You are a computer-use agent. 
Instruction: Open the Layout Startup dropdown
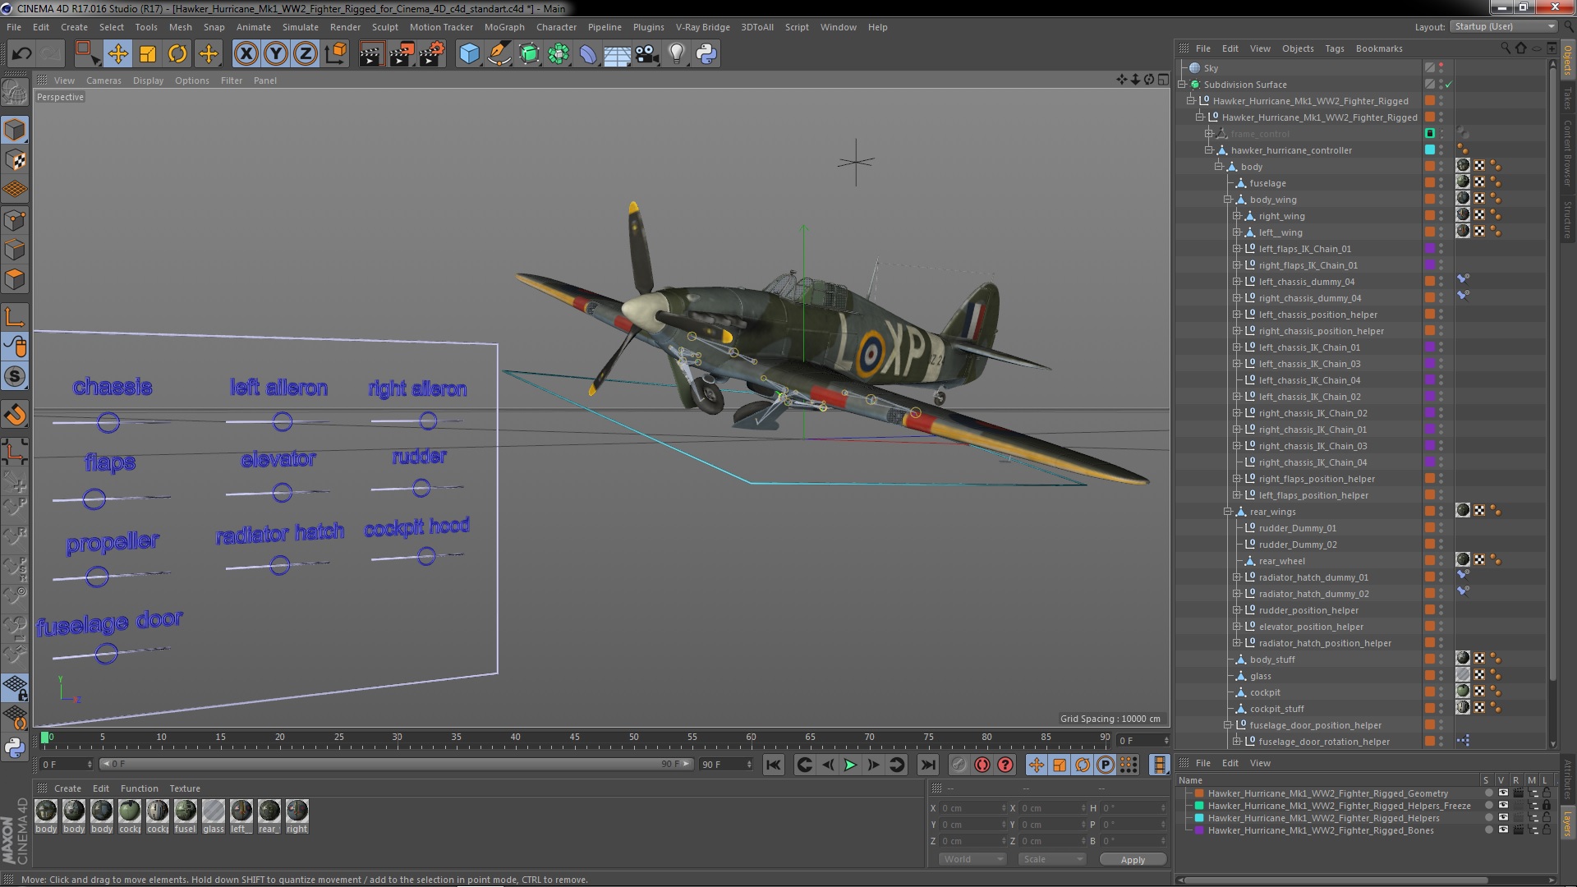tap(1504, 27)
